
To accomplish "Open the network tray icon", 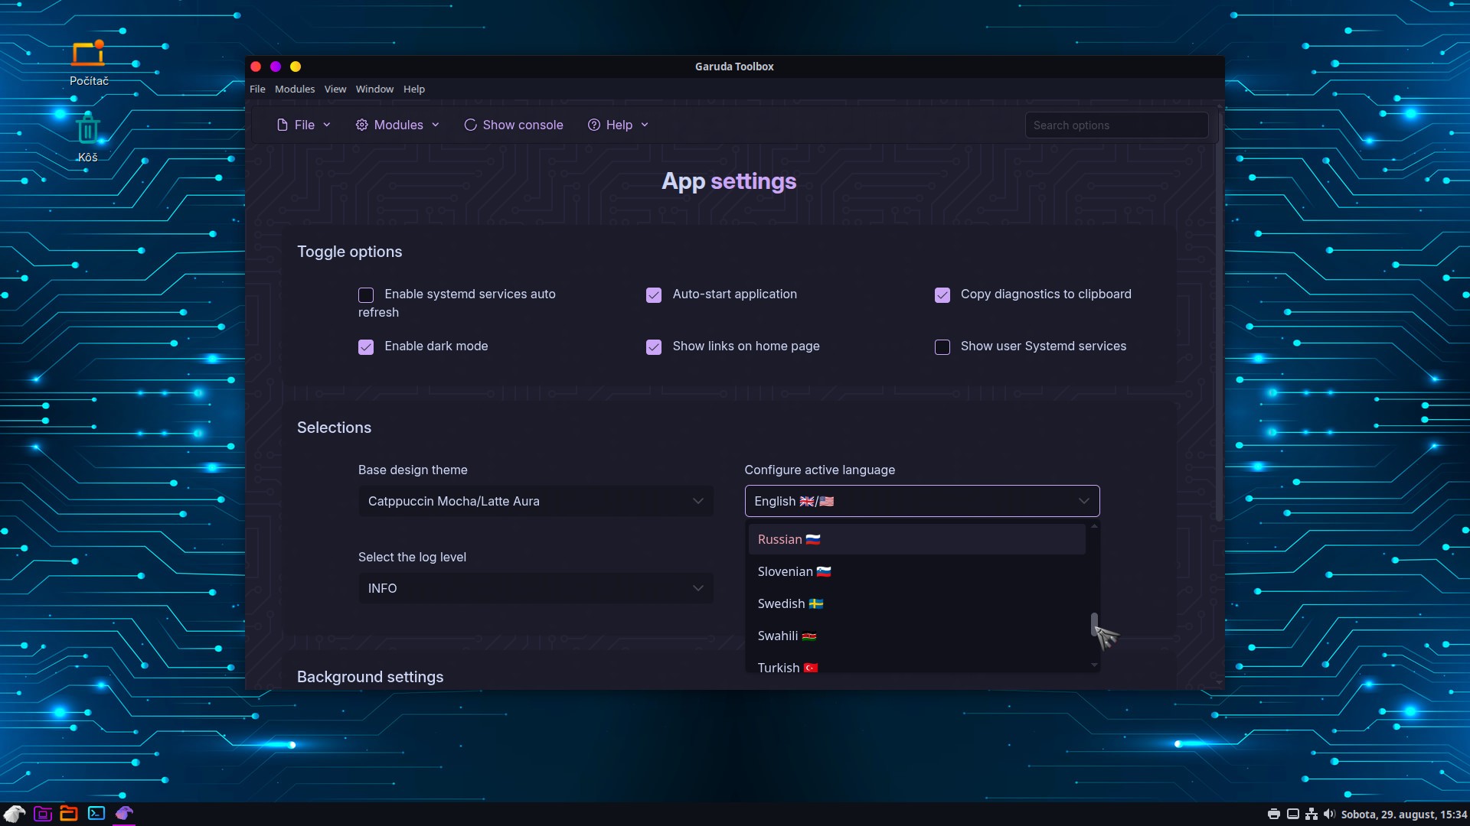I will (x=1312, y=815).
